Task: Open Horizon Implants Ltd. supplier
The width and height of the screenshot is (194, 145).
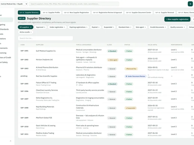Action: coord(44,60)
